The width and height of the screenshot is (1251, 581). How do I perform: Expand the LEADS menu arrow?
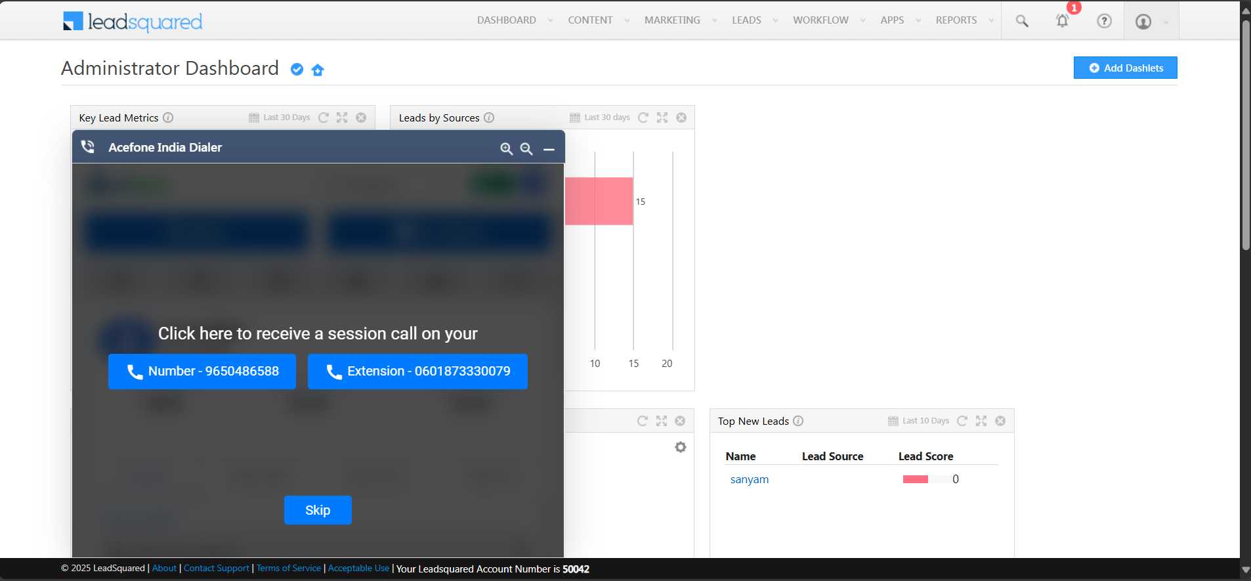775,20
